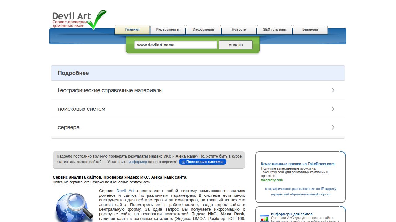Select the Новости tab
Screen dimensions: 396x222
coord(239,30)
